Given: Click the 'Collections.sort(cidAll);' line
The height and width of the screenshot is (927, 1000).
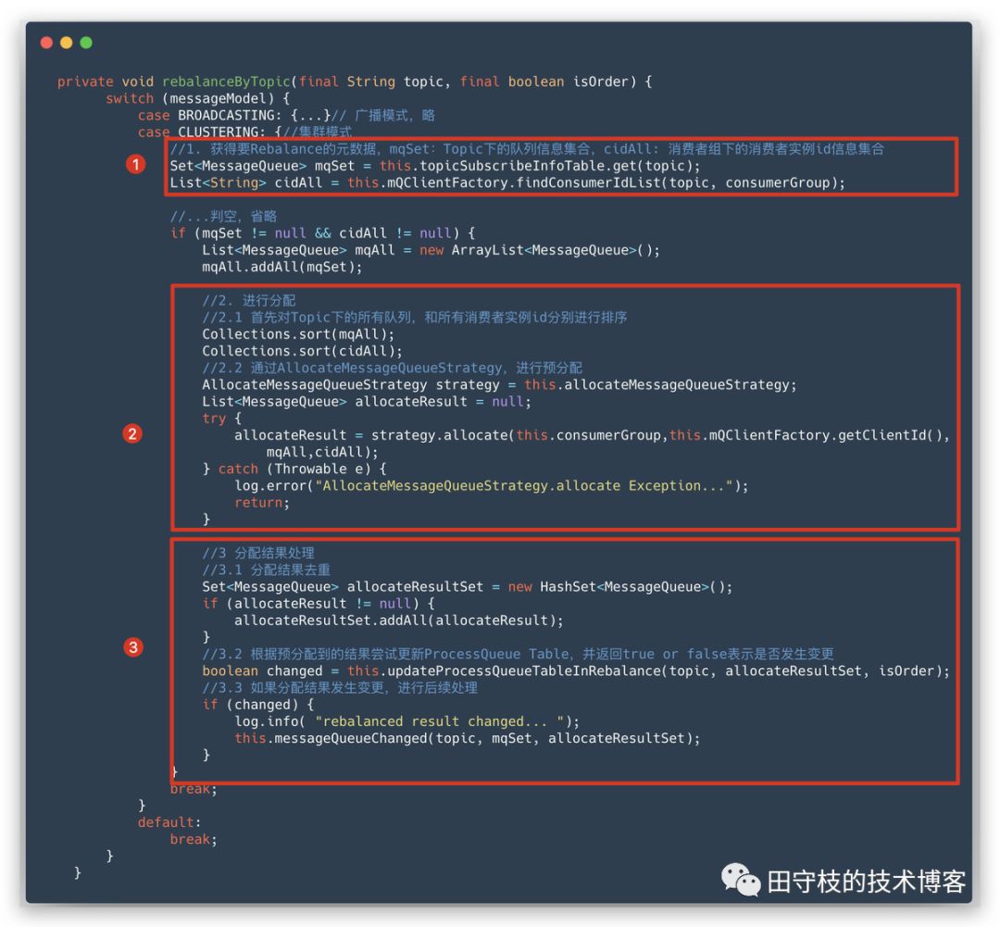Looking at the screenshot, I should pos(302,351).
